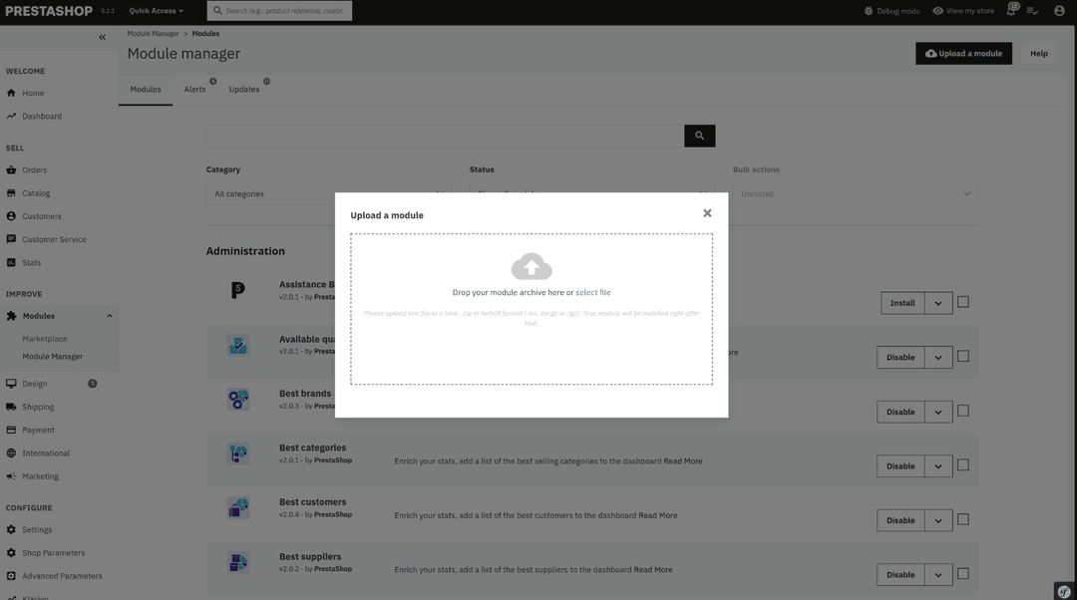Collapse the sidebar using double-chevron icon

point(102,37)
